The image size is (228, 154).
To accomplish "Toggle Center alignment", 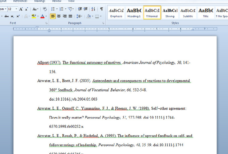I will [59, 16].
